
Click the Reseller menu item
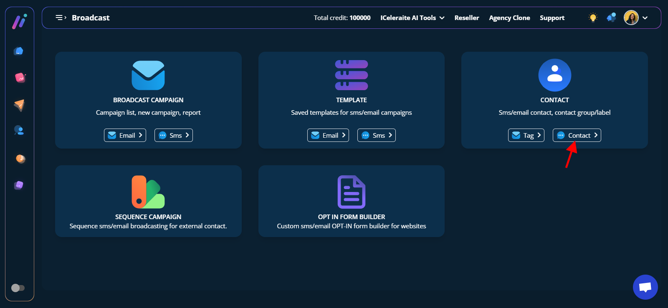coord(466,18)
